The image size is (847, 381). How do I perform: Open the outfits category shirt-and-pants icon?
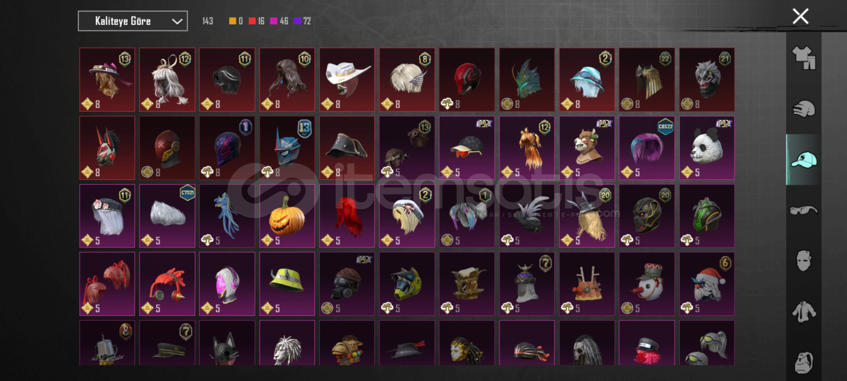804,58
